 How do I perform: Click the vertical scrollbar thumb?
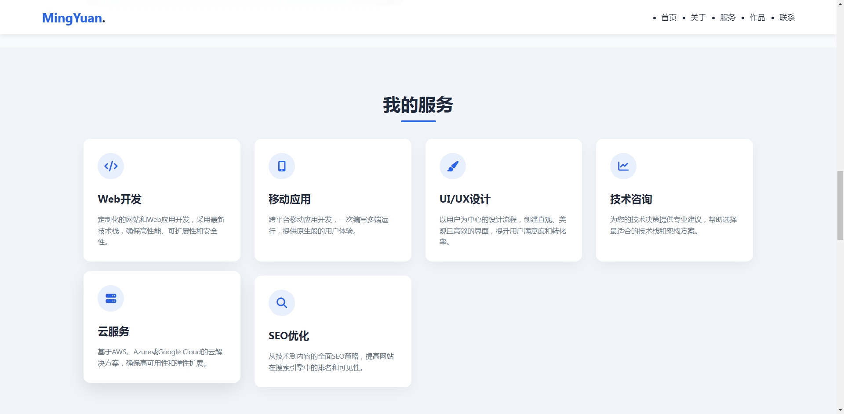[840, 205]
